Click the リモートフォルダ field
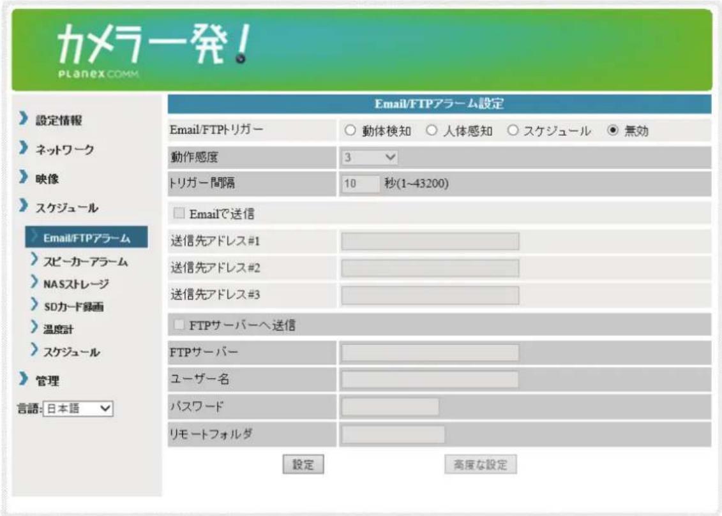Viewport: 722px width, 516px height. coord(393,434)
